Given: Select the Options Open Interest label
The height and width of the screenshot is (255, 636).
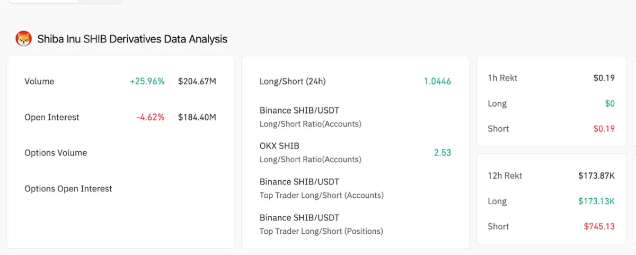Looking at the screenshot, I should point(68,188).
